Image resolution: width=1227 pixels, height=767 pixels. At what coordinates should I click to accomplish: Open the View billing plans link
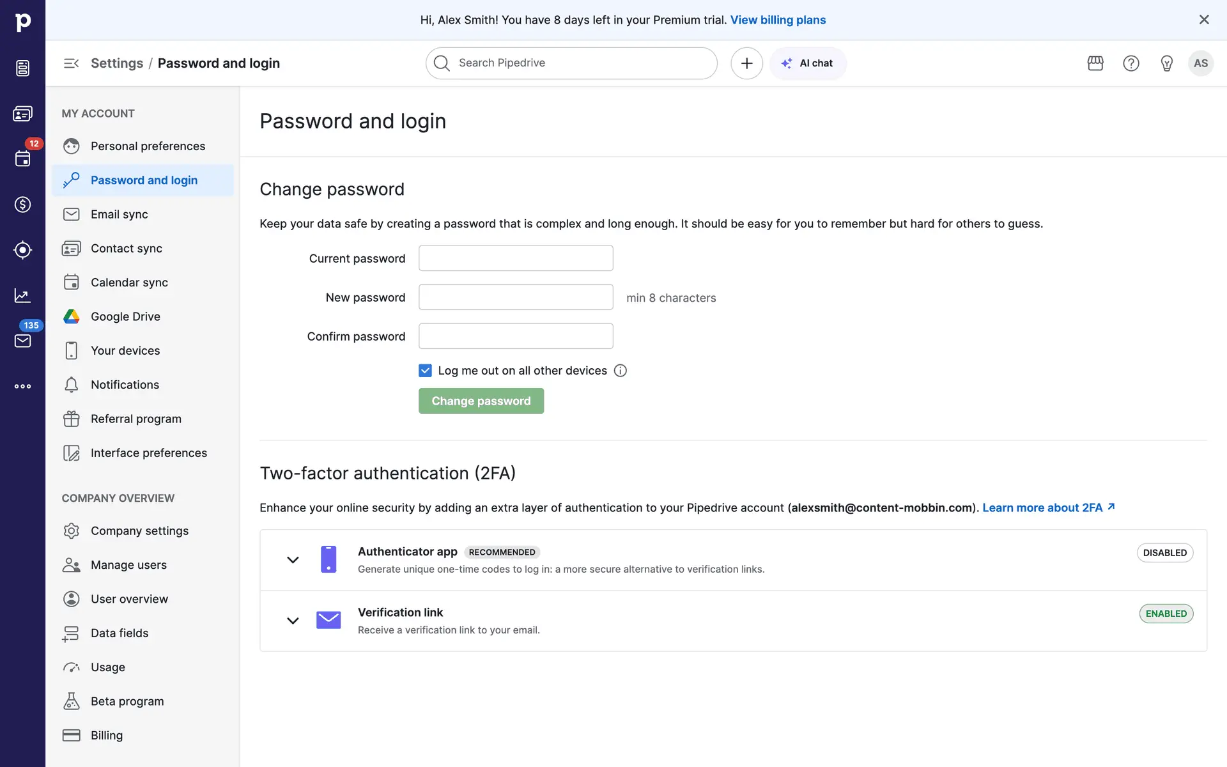(778, 20)
